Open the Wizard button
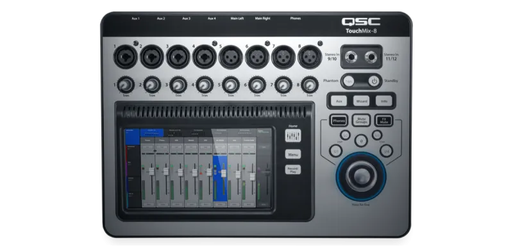513x252 pixels. pyautogui.click(x=361, y=101)
